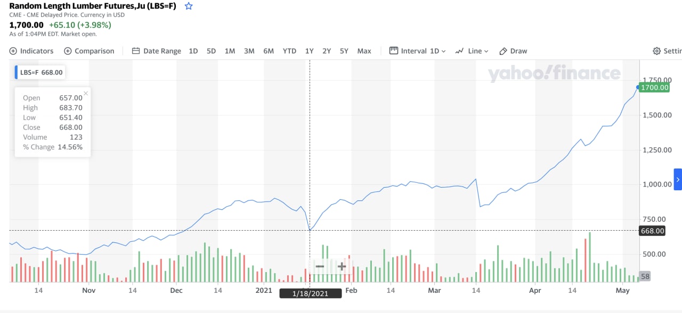682x313 pixels.
Task: Choose the 5D range
Action: pos(211,51)
